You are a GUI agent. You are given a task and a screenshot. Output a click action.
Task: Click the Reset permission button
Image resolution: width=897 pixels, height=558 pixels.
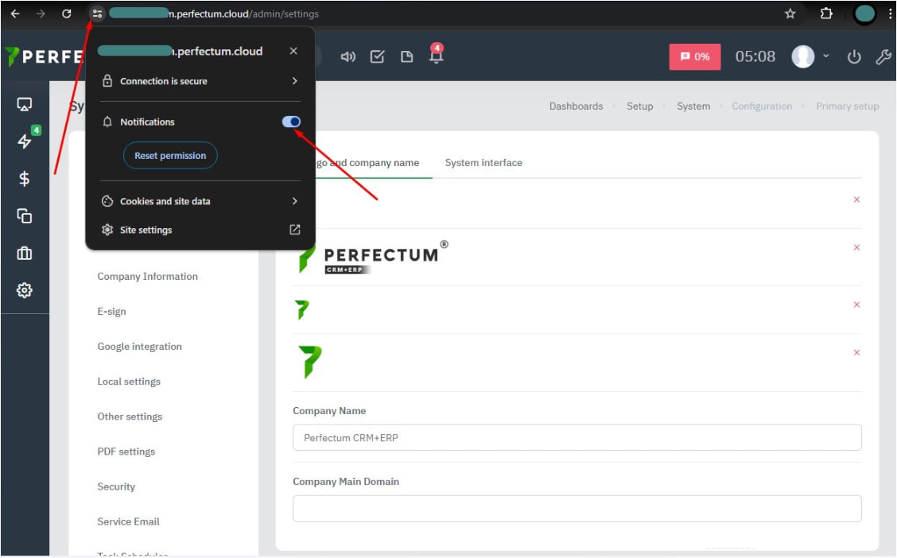coord(170,156)
